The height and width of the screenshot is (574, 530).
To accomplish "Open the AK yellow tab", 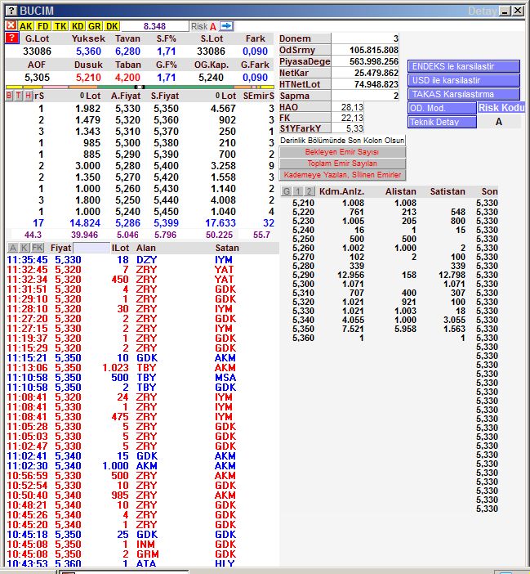I will (x=26, y=26).
